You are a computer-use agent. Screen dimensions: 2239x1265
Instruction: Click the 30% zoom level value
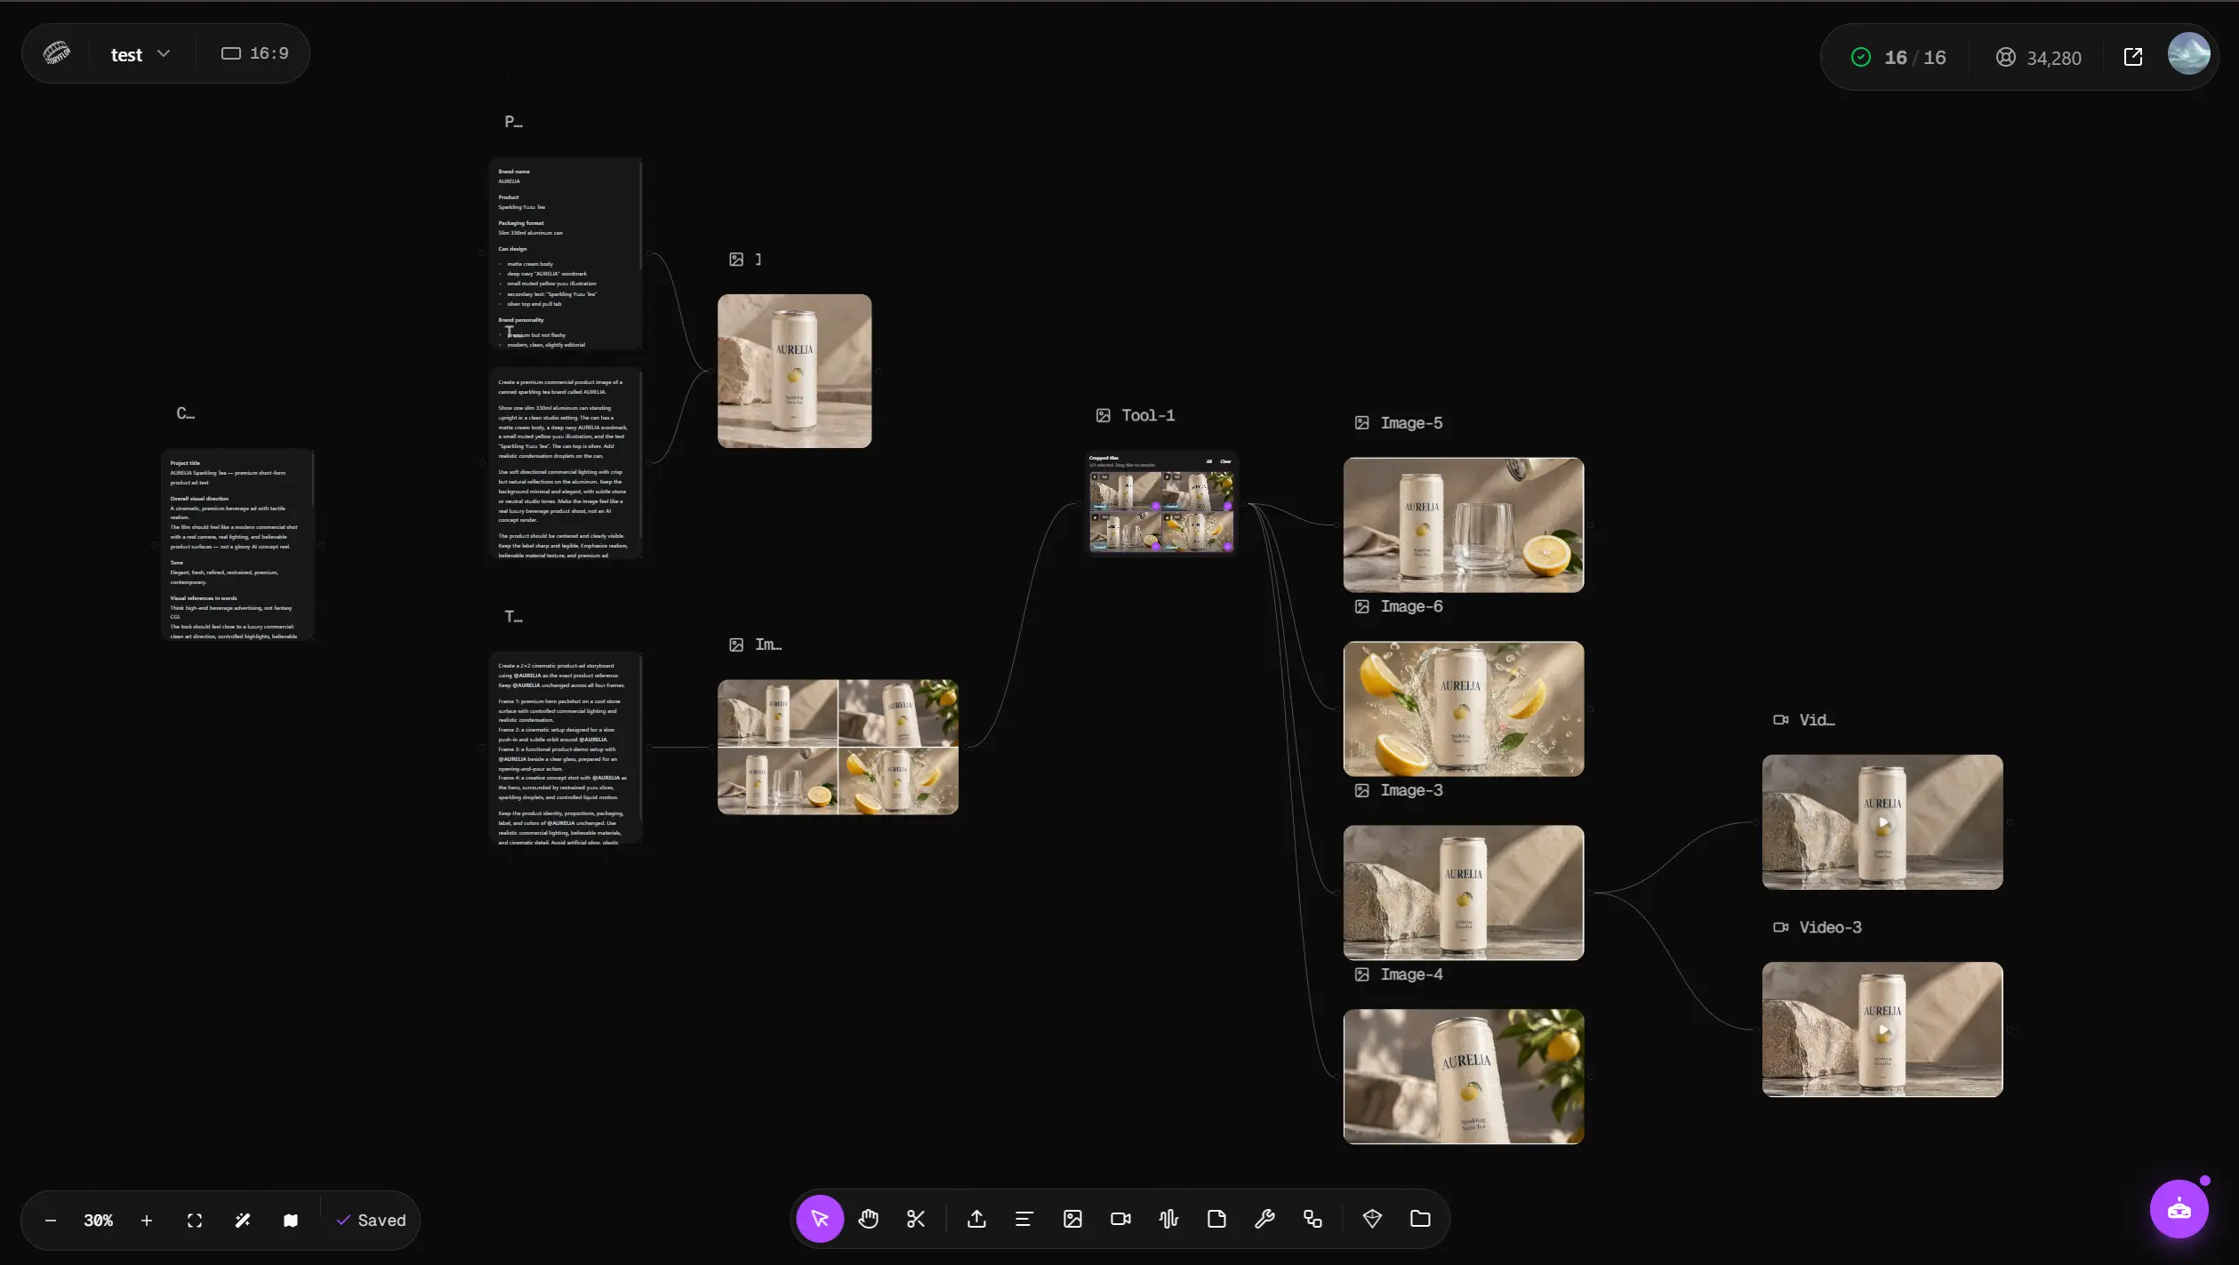[98, 1221]
